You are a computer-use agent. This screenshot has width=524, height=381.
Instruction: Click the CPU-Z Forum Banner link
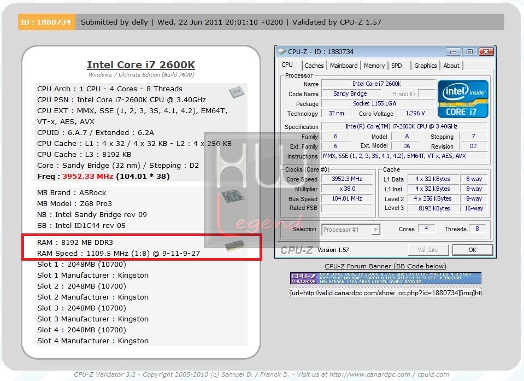(x=385, y=266)
